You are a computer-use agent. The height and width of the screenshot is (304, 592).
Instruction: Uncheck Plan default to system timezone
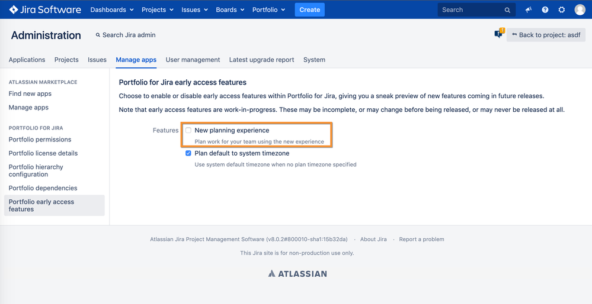click(x=188, y=153)
